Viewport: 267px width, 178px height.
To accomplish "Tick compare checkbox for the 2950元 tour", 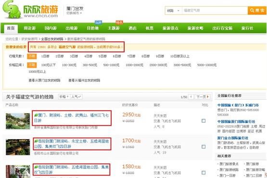I will point(203,121).
